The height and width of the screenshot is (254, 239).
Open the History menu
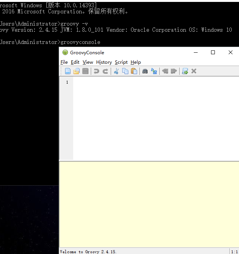104,62
